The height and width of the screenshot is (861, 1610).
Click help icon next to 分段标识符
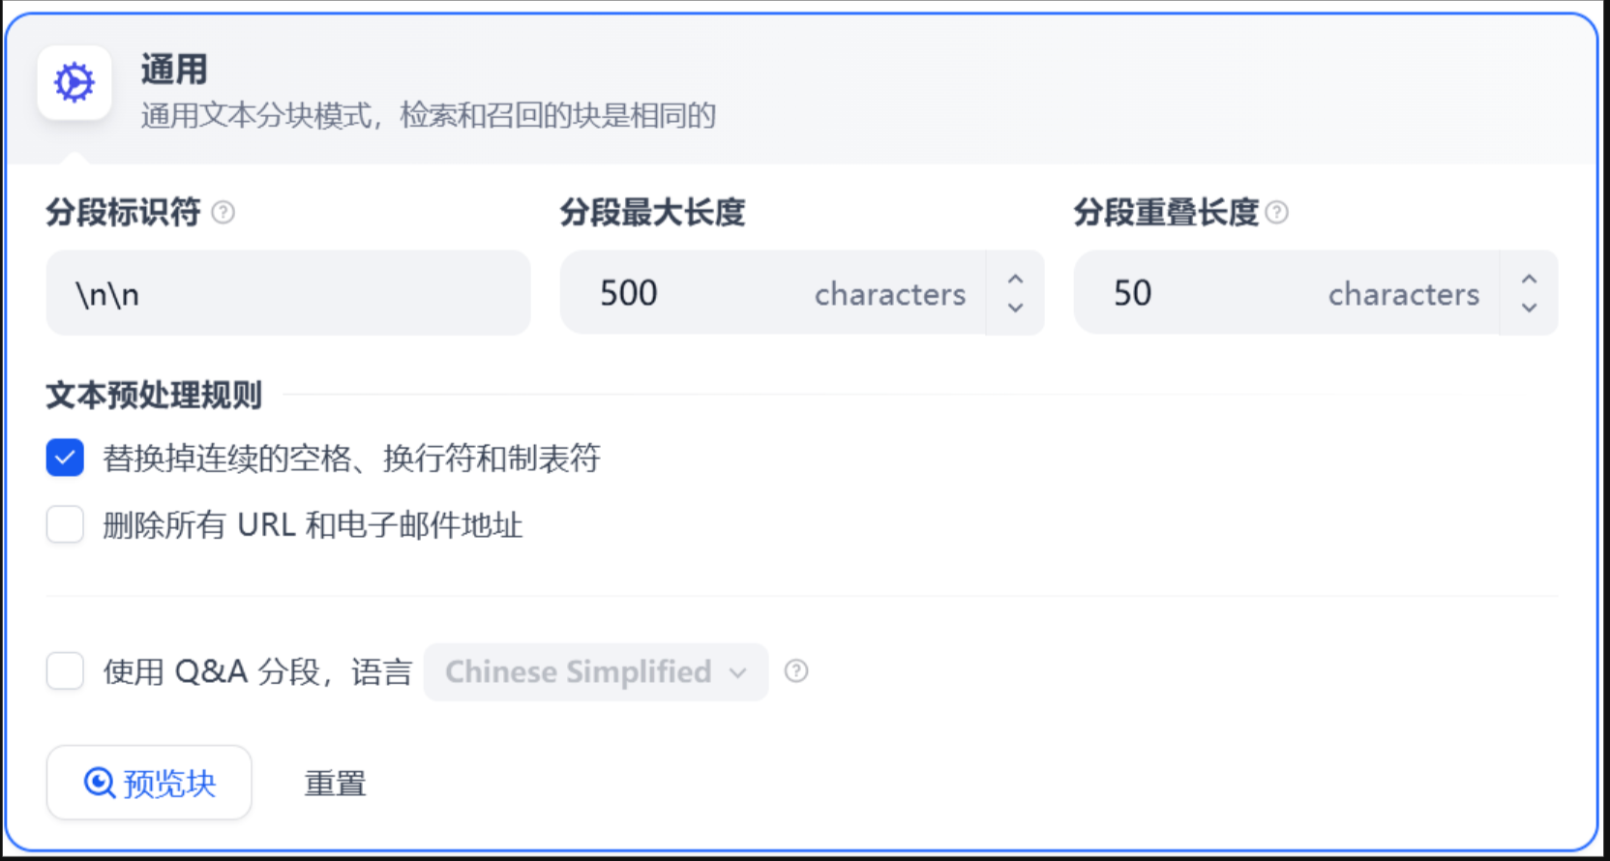pos(224,212)
